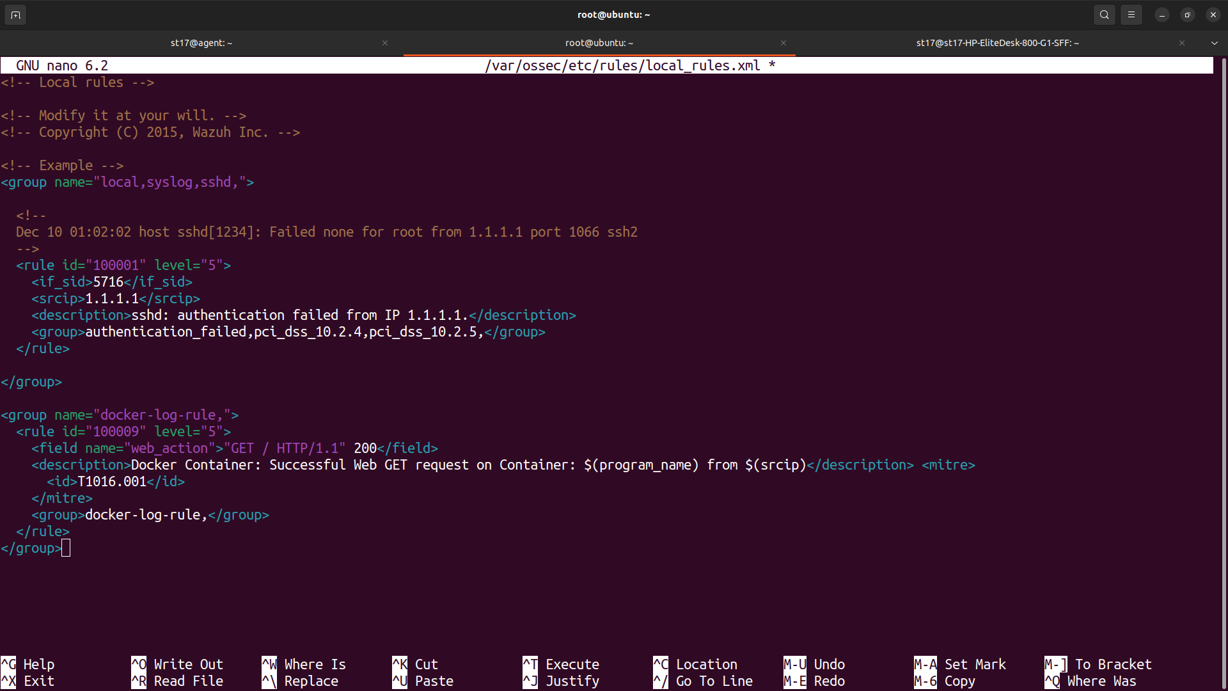1228x691 pixels.
Task: Click the M-] To Bracket shortcut
Action: (x=1098, y=664)
